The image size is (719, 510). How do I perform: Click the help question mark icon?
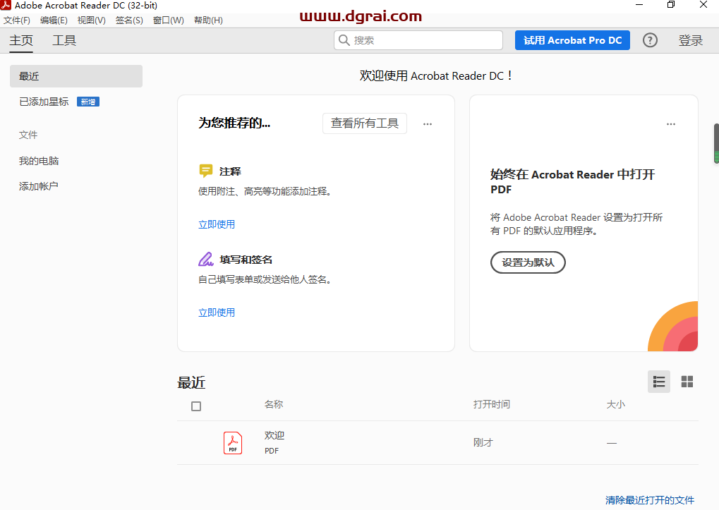(650, 40)
